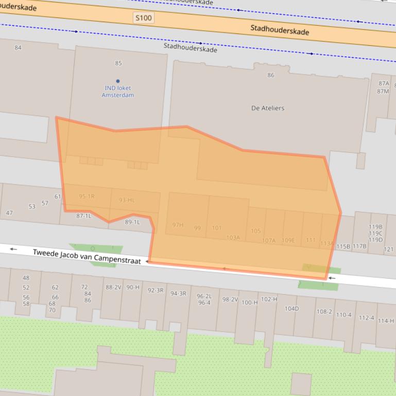
Task: Select the blue IND loket marker dot
Action: point(118,81)
